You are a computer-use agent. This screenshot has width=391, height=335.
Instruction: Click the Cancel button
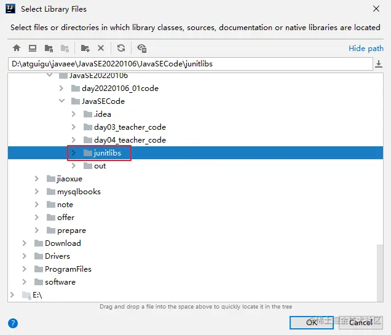point(361,323)
